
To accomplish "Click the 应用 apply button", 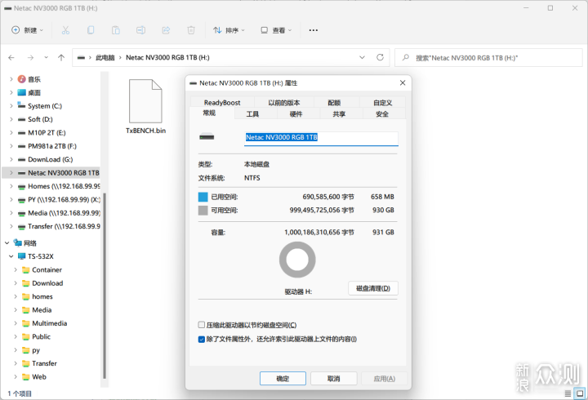I will (385, 379).
